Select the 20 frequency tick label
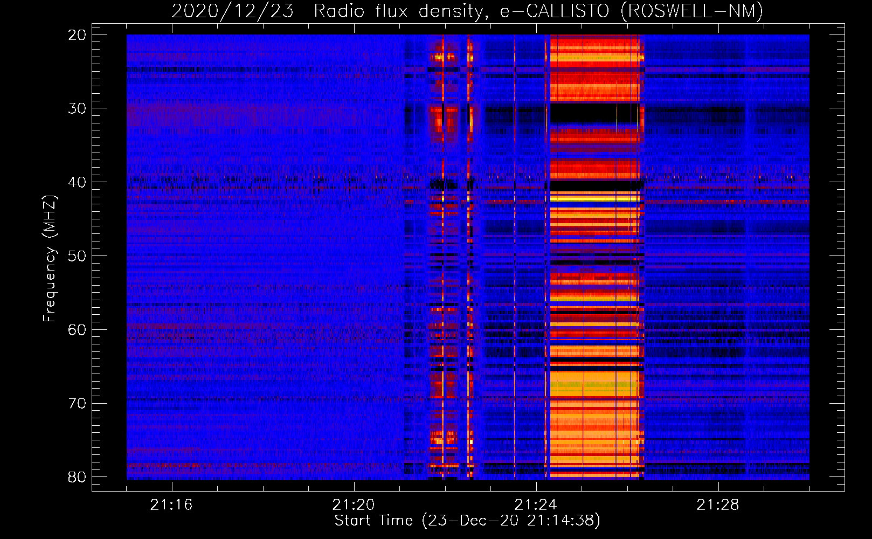Image resolution: width=872 pixels, height=539 pixels. (77, 35)
